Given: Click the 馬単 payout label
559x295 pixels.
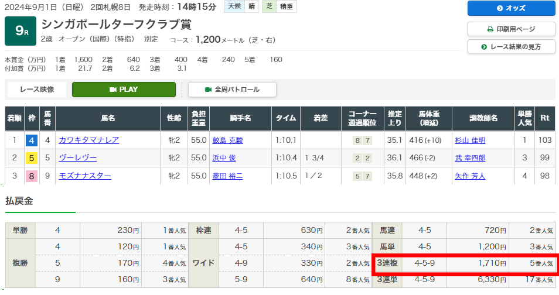Looking at the screenshot, I should point(387,246).
